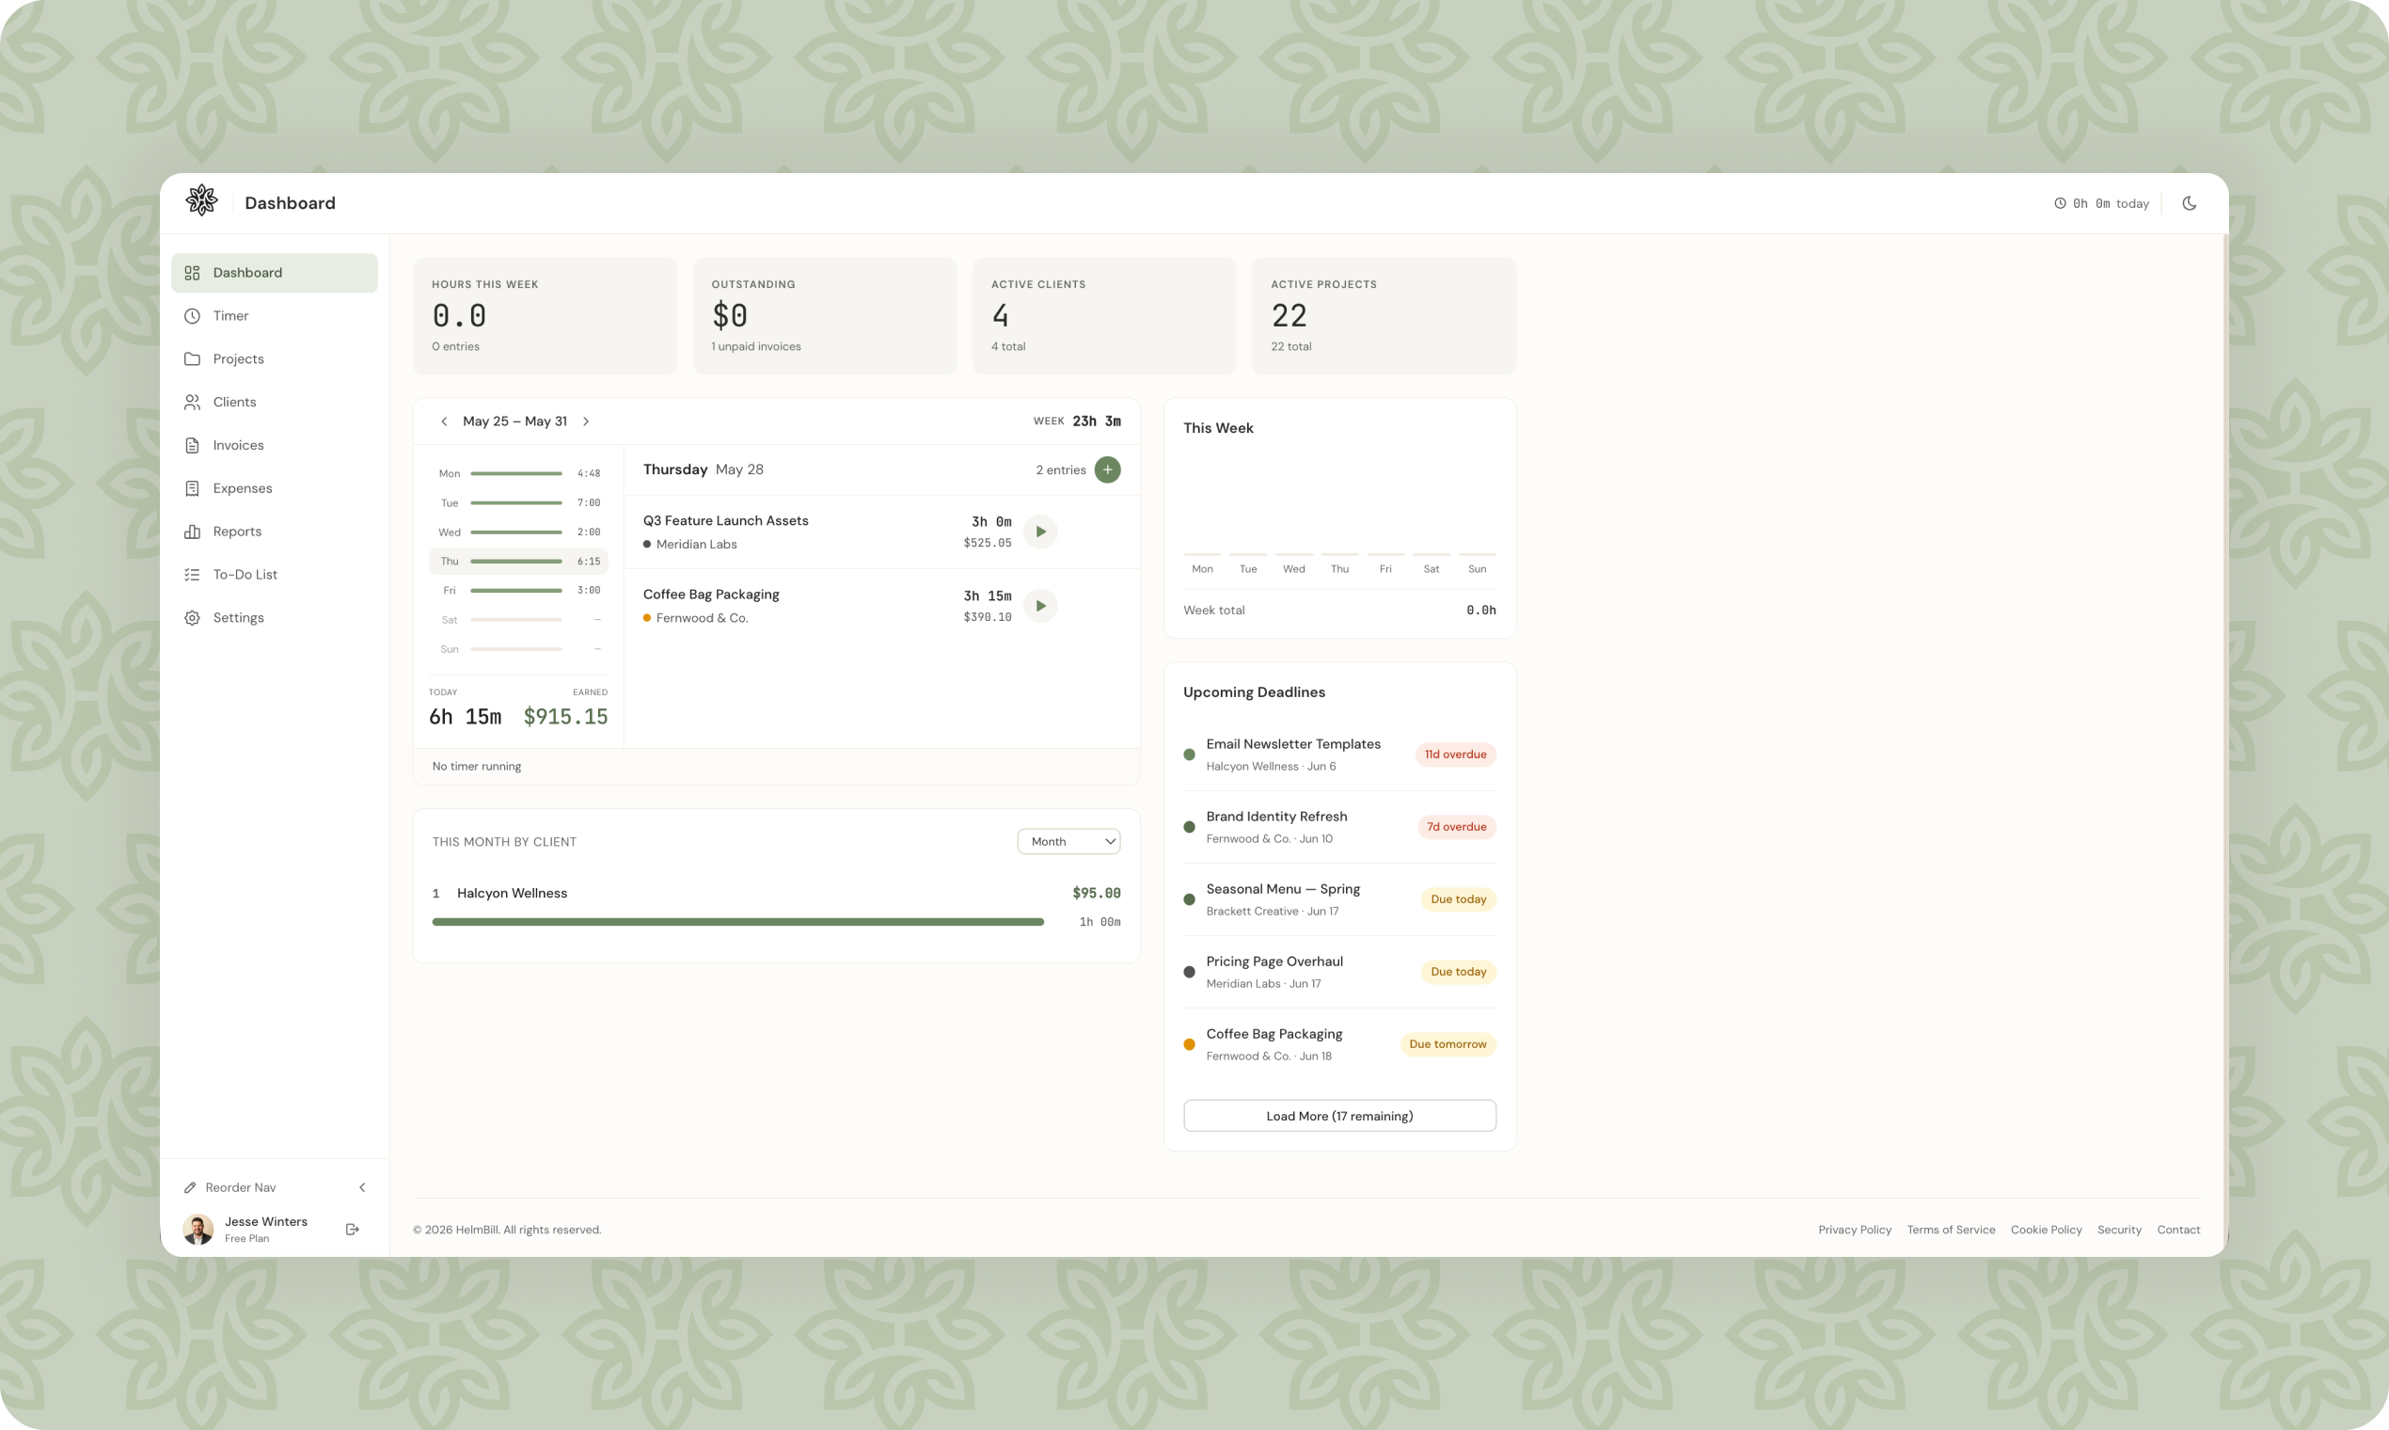Select Tue row showing 7:00
Screen dimensions: 2389x1430
coord(518,503)
